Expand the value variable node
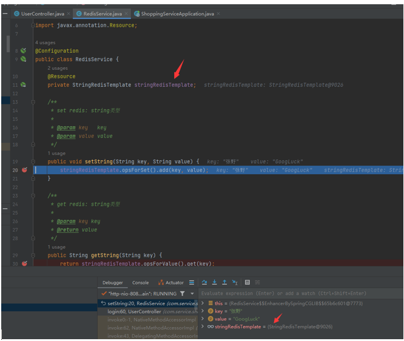The height and width of the screenshot is (341, 404). (x=203, y=319)
